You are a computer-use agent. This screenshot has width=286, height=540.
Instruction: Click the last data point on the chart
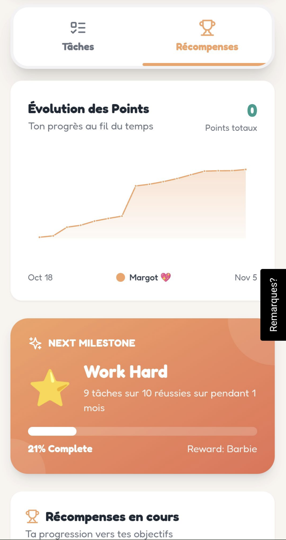click(x=246, y=170)
